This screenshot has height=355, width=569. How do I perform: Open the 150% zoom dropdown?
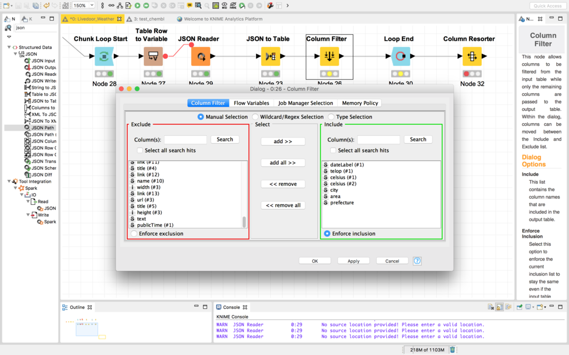(92, 5)
